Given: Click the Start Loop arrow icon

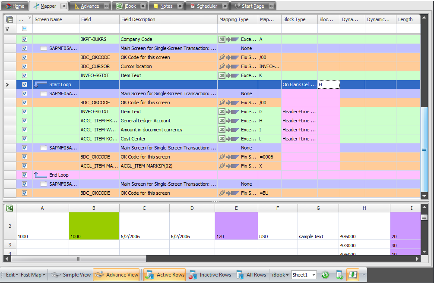Looking at the screenshot, I should 41,85.
